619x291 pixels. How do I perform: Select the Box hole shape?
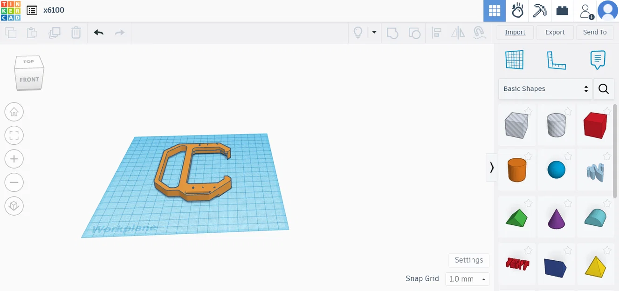[x=516, y=125]
